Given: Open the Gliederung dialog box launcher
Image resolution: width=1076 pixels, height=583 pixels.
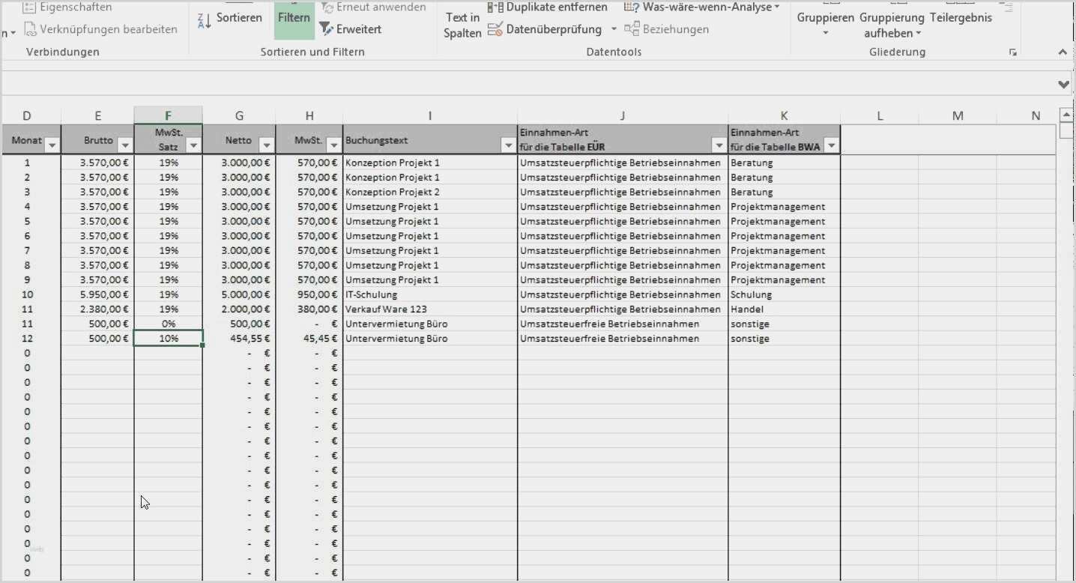Looking at the screenshot, I should pyautogui.click(x=1014, y=52).
